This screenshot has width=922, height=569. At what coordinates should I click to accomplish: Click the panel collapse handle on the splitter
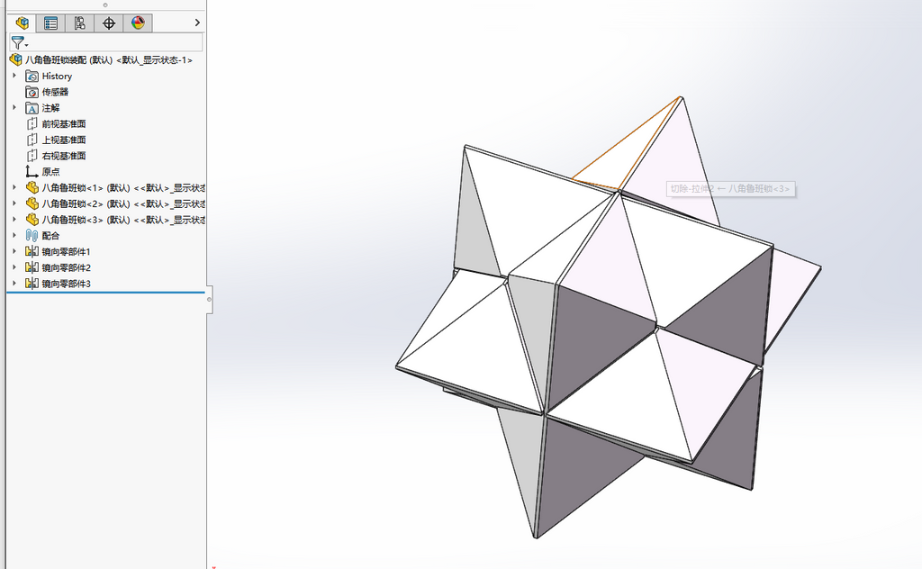point(209,300)
